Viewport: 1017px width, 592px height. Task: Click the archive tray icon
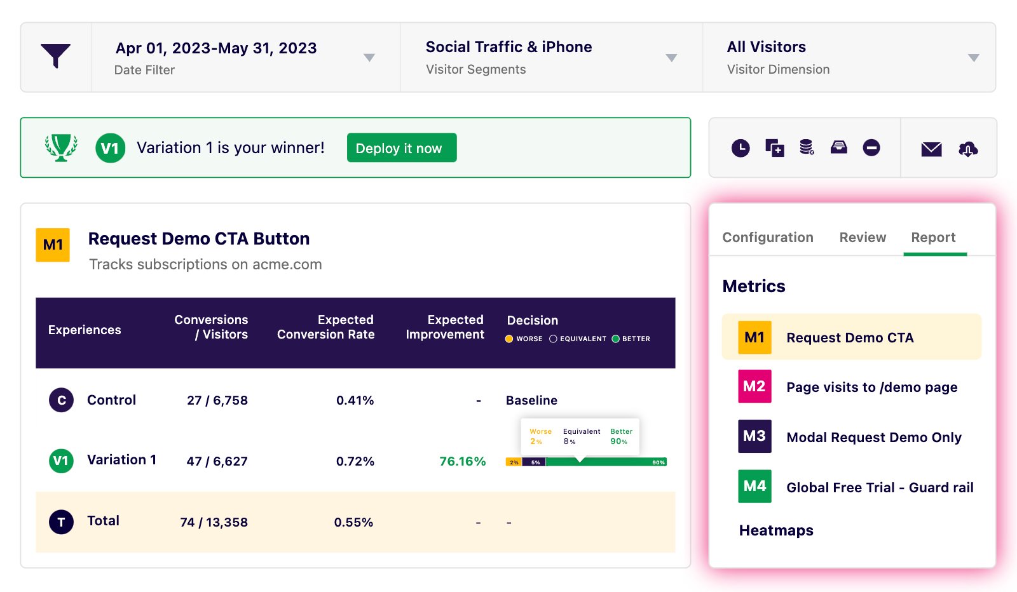point(839,147)
